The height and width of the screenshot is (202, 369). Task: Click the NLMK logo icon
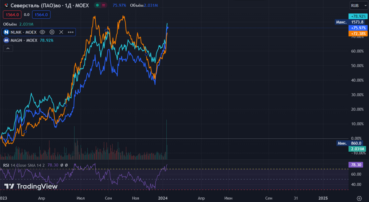click(x=6, y=32)
